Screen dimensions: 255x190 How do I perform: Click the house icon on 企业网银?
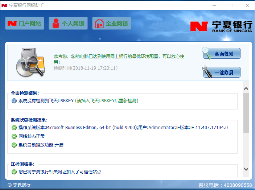tap(99, 24)
